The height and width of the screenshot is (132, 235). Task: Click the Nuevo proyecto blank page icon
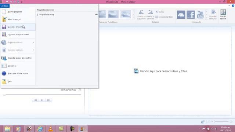[4, 12]
